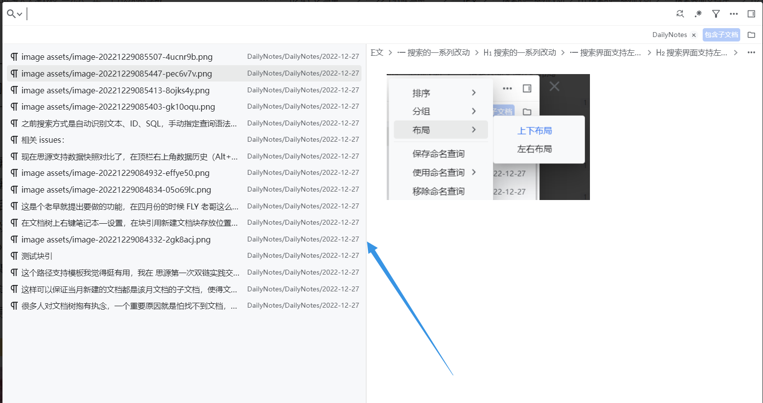The image size is (763, 403).
Task: Select result 这样可以保证当月新建的文档
Action: [x=184, y=289]
